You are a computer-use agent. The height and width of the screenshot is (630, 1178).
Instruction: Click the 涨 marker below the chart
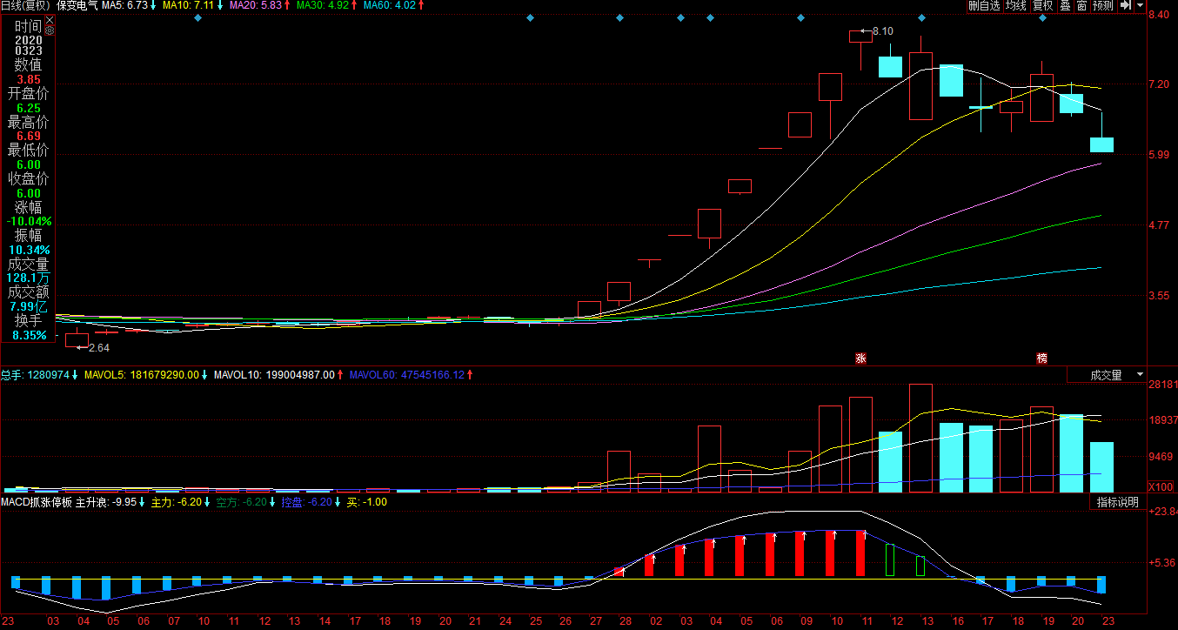860,358
